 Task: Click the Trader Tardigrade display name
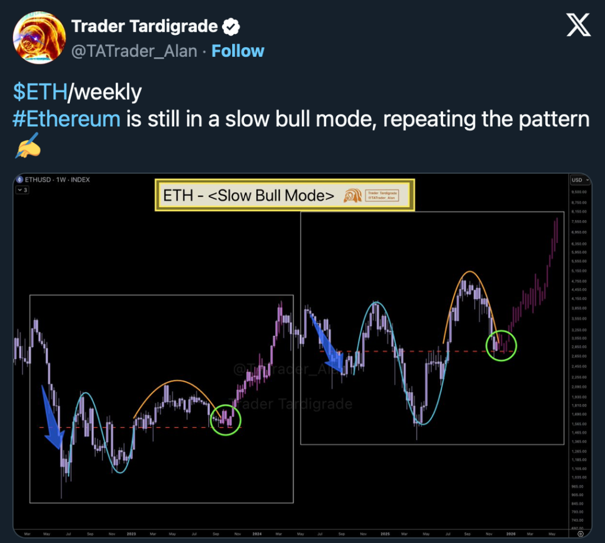(x=144, y=27)
